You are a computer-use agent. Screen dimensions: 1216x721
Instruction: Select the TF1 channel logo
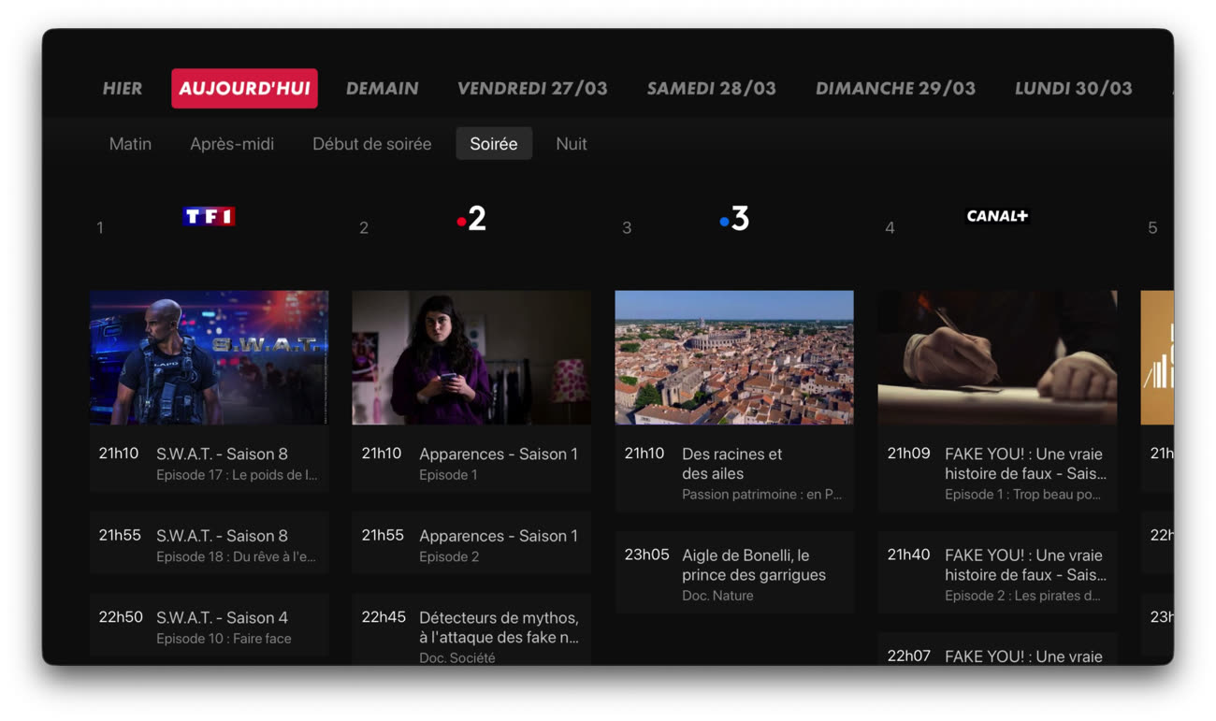[209, 217]
